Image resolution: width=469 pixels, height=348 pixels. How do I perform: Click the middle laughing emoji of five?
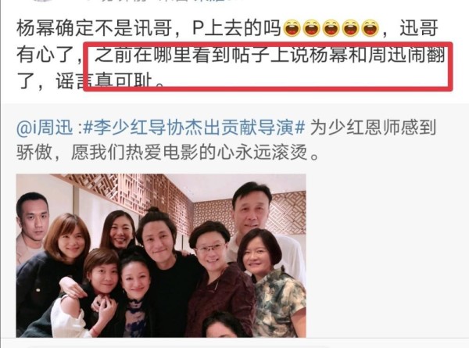click(x=331, y=28)
